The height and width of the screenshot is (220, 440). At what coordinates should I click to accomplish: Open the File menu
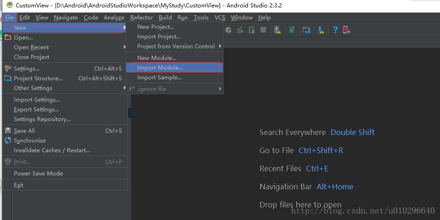click(10, 18)
